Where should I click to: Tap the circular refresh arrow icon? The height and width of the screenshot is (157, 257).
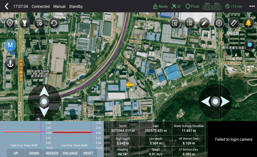tap(54, 23)
